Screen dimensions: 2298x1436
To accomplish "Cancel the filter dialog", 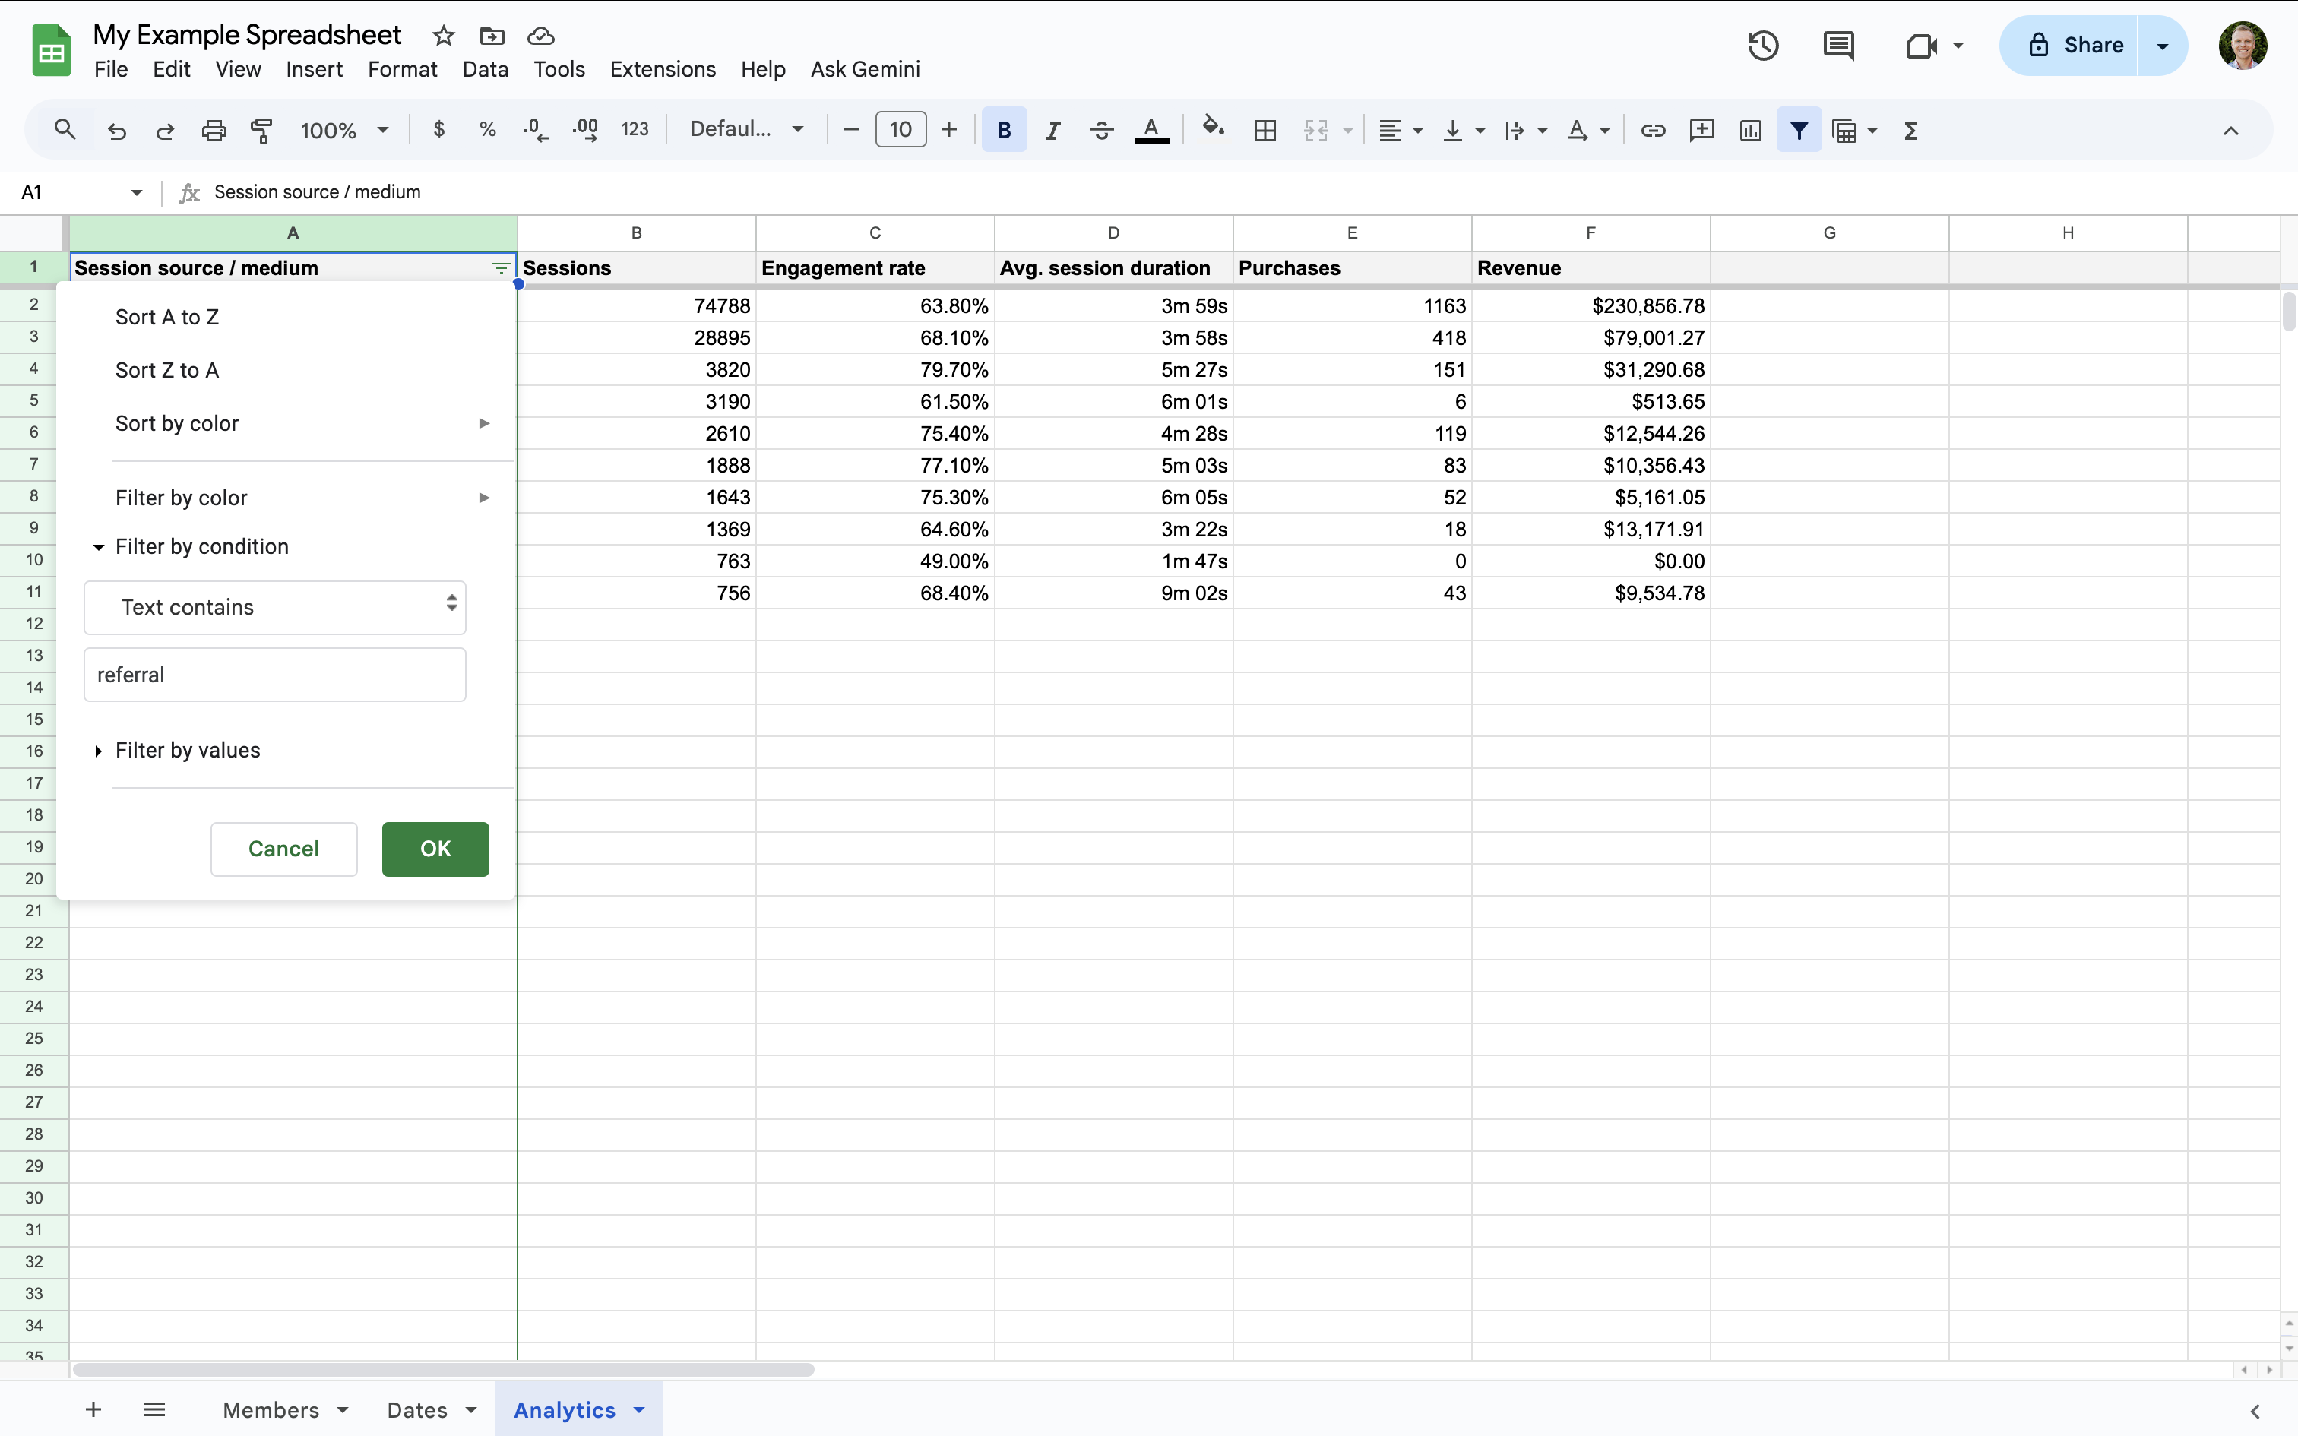I will [x=283, y=849].
